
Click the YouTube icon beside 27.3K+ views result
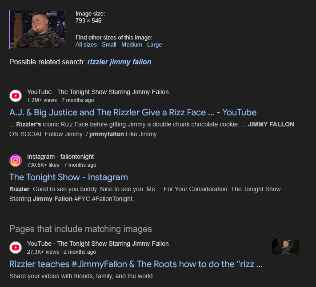click(x=16, y=248)
